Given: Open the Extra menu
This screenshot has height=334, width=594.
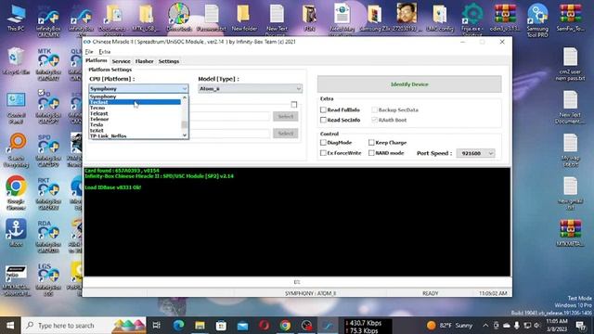Looking at the screenshot, I should 105,52.
